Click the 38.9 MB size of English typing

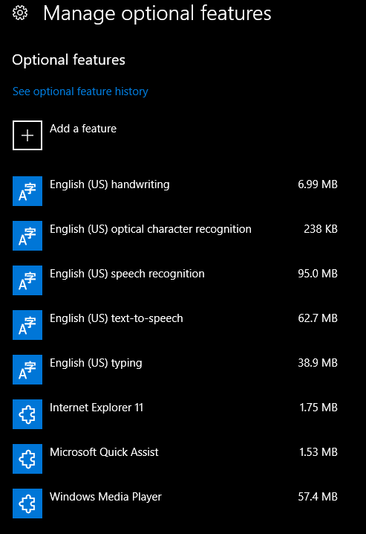coord(318,363)
